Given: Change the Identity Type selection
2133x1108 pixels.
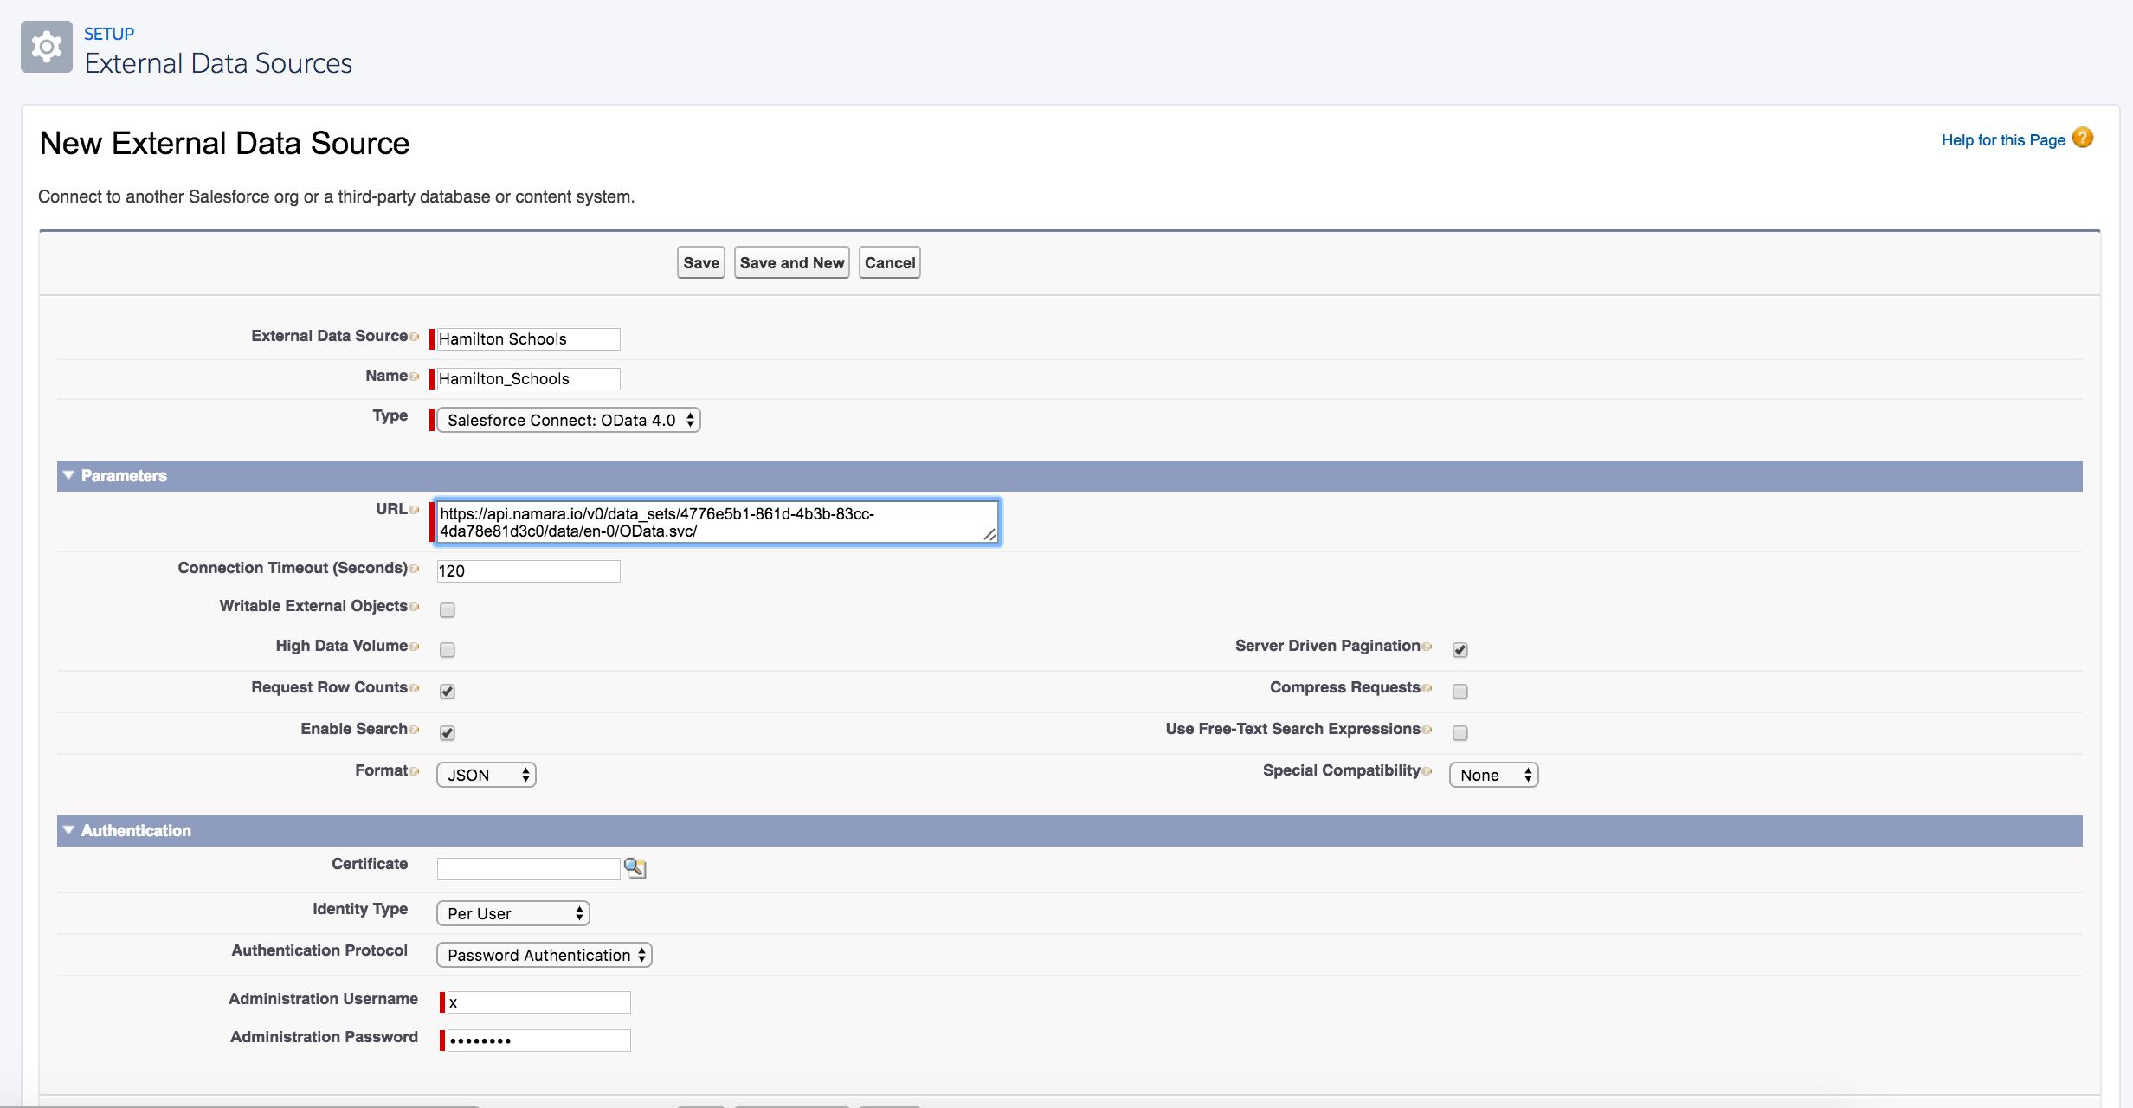Looking at the screenshot, I should pyautogui.click(x=512, y=913).
